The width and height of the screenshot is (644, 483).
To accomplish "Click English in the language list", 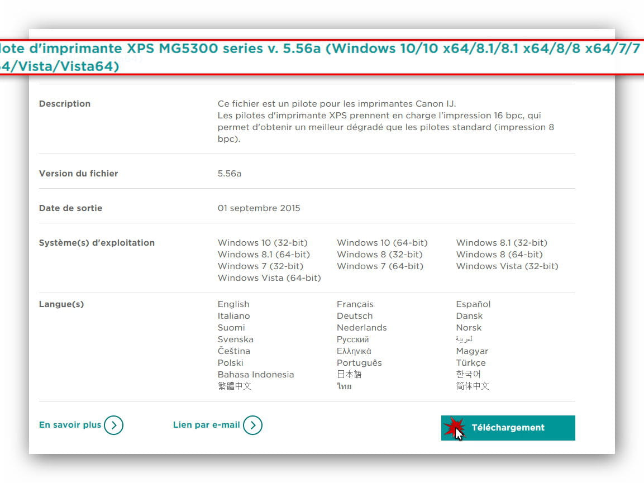I will point(233,304).
